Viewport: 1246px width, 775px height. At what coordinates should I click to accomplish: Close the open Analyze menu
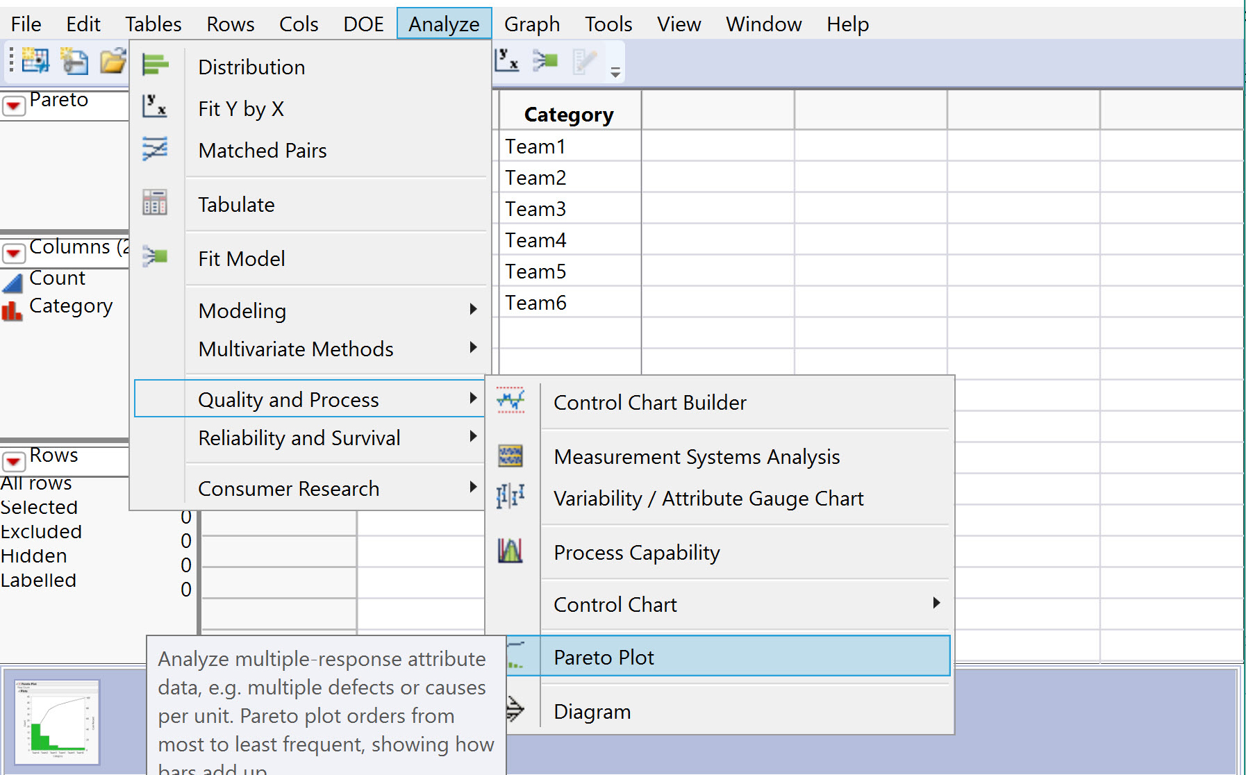[445, 24]
